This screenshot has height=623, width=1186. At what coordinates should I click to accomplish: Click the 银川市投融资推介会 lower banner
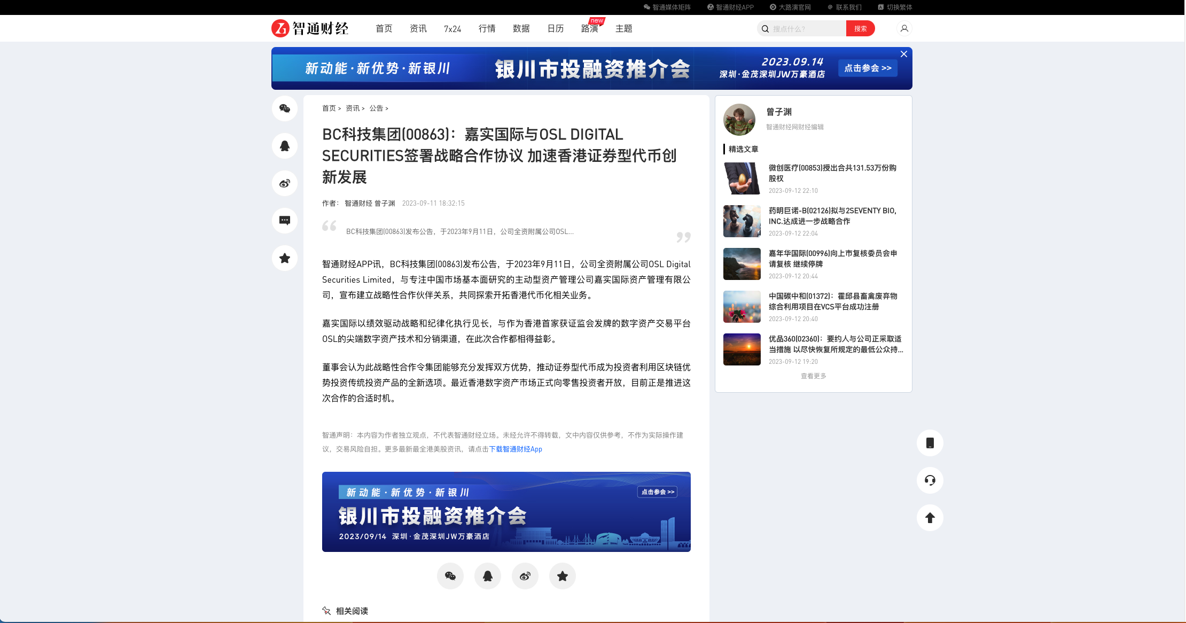(x=506, y=512)
